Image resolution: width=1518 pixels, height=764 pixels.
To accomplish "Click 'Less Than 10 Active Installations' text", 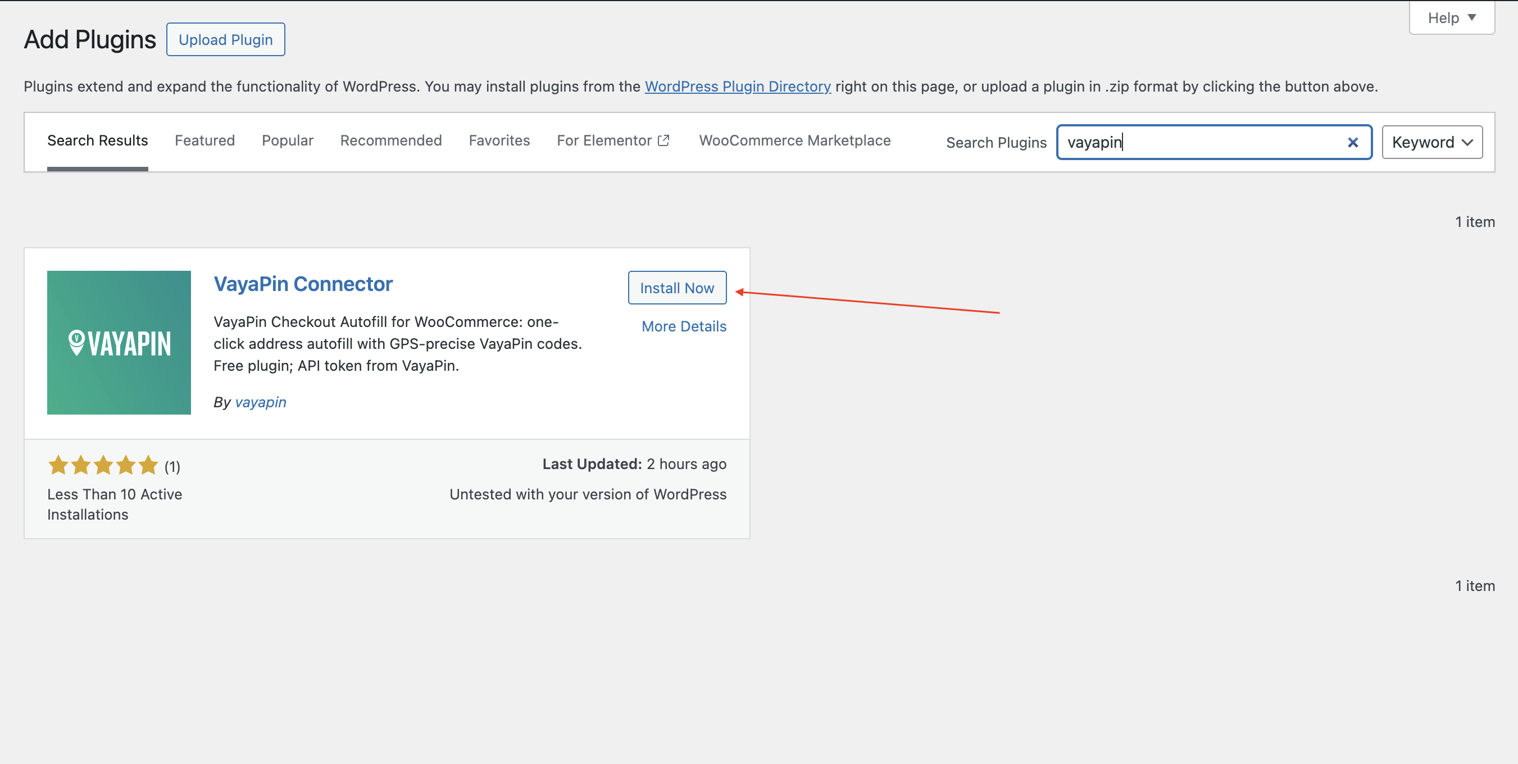I will tap(114, 504).
